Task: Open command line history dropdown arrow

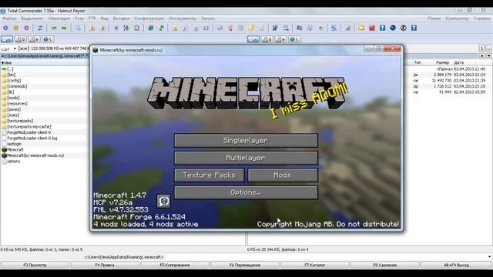Action: [489, 257]
